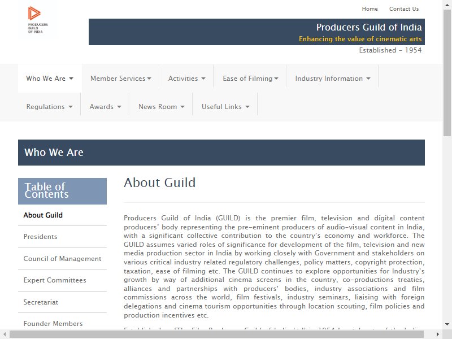Click the Producers Guild of India banner title
452x339 pixels.
pyautogui.click(x=369, y=27)
